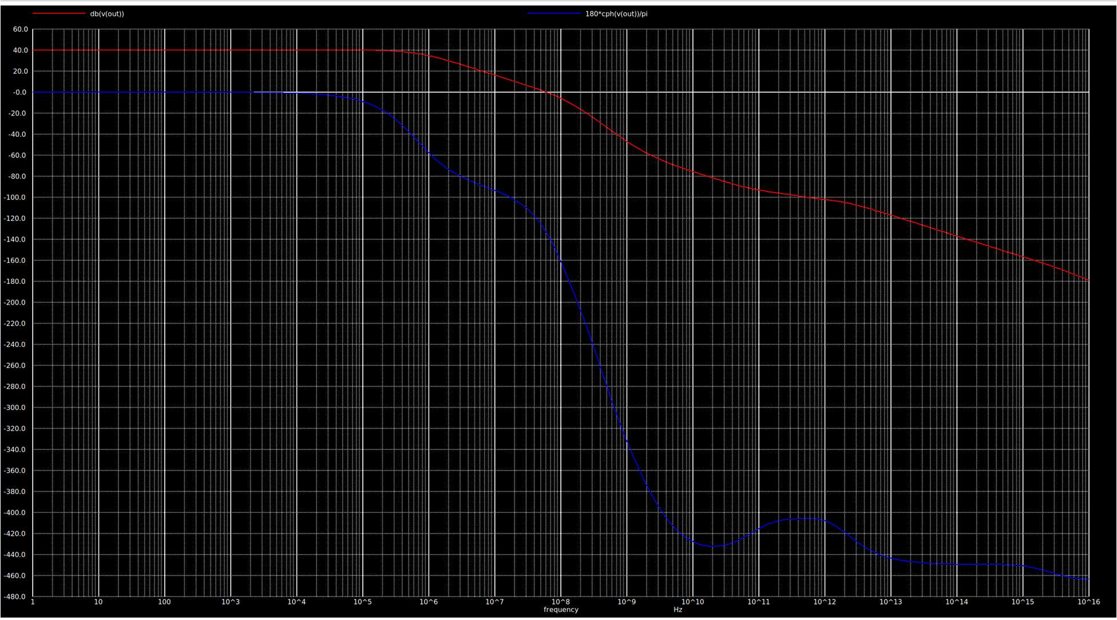Click the -400.0 y-axis tick label
Screen dimensions: 1117x620
pos(15,513)
